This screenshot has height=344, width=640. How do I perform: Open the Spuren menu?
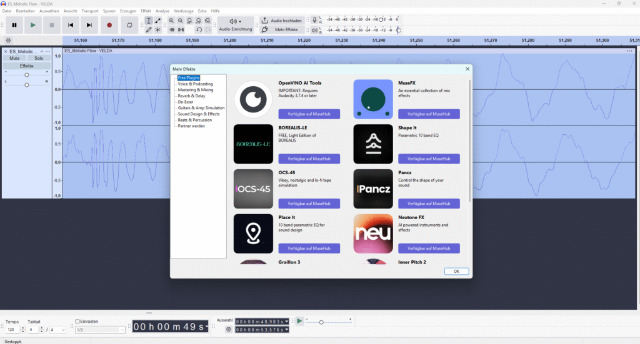(x=109, y=11)
